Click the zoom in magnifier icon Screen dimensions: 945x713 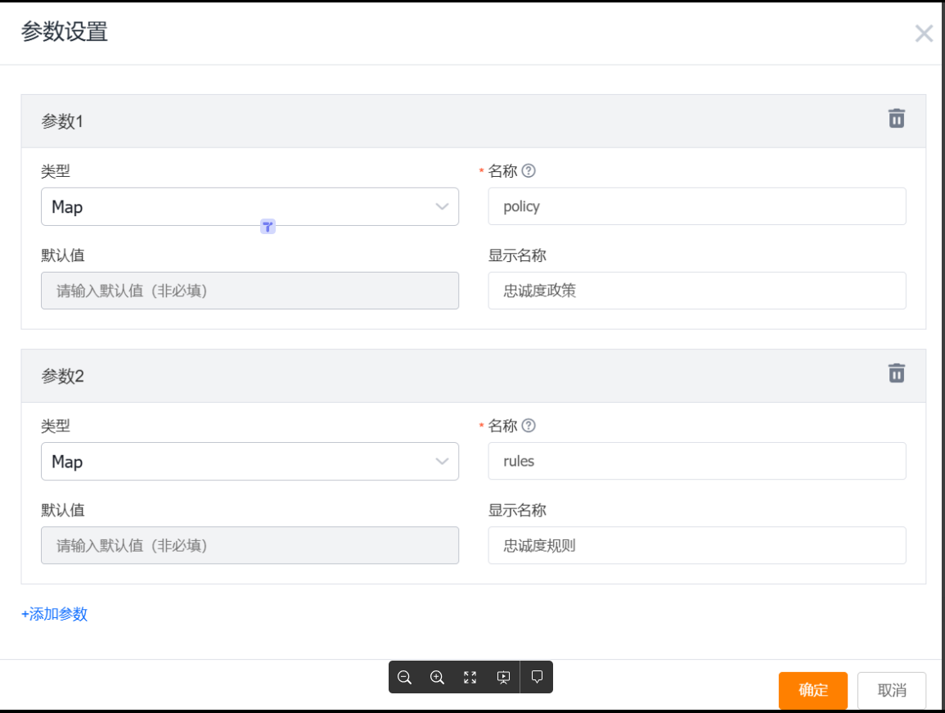coord(438,678)
